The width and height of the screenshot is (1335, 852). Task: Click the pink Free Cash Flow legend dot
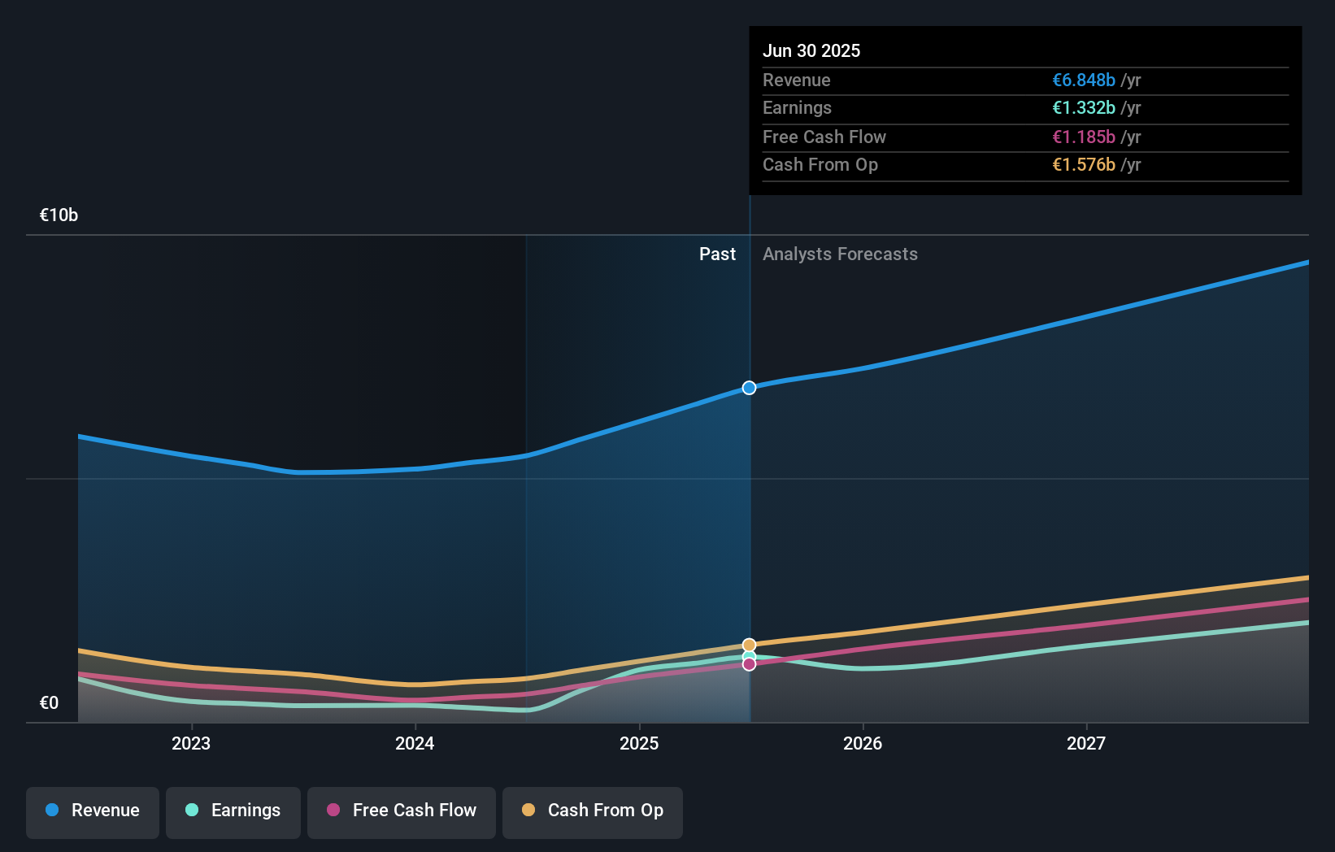pyautogui.click(x=333, y=811)
